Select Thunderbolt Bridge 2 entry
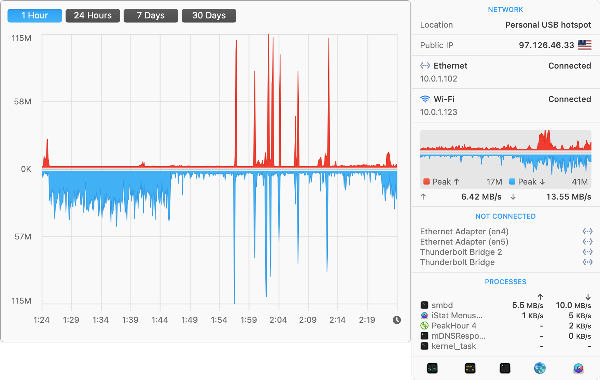Image resolution: width=600 pixels, height=380 pixels. coord(505,252)
